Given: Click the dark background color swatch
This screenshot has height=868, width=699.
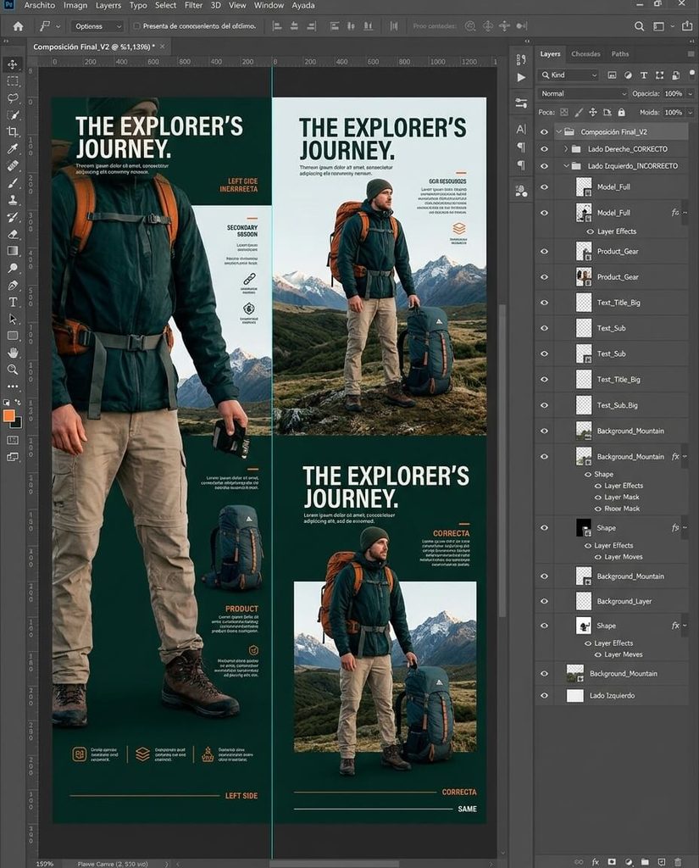Looking at the screenshot, I should [x=17, y=424].
